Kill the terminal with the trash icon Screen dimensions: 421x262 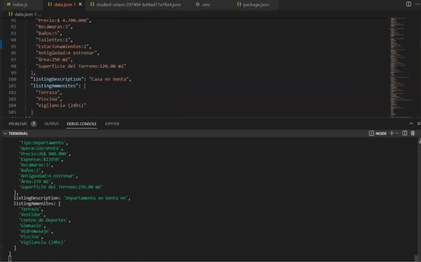(413, 133)
